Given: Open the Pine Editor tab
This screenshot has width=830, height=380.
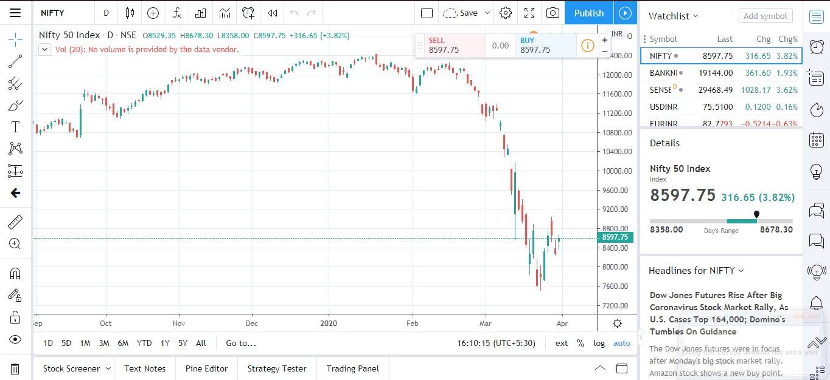Looking at the screenshot, I should 206,368.
